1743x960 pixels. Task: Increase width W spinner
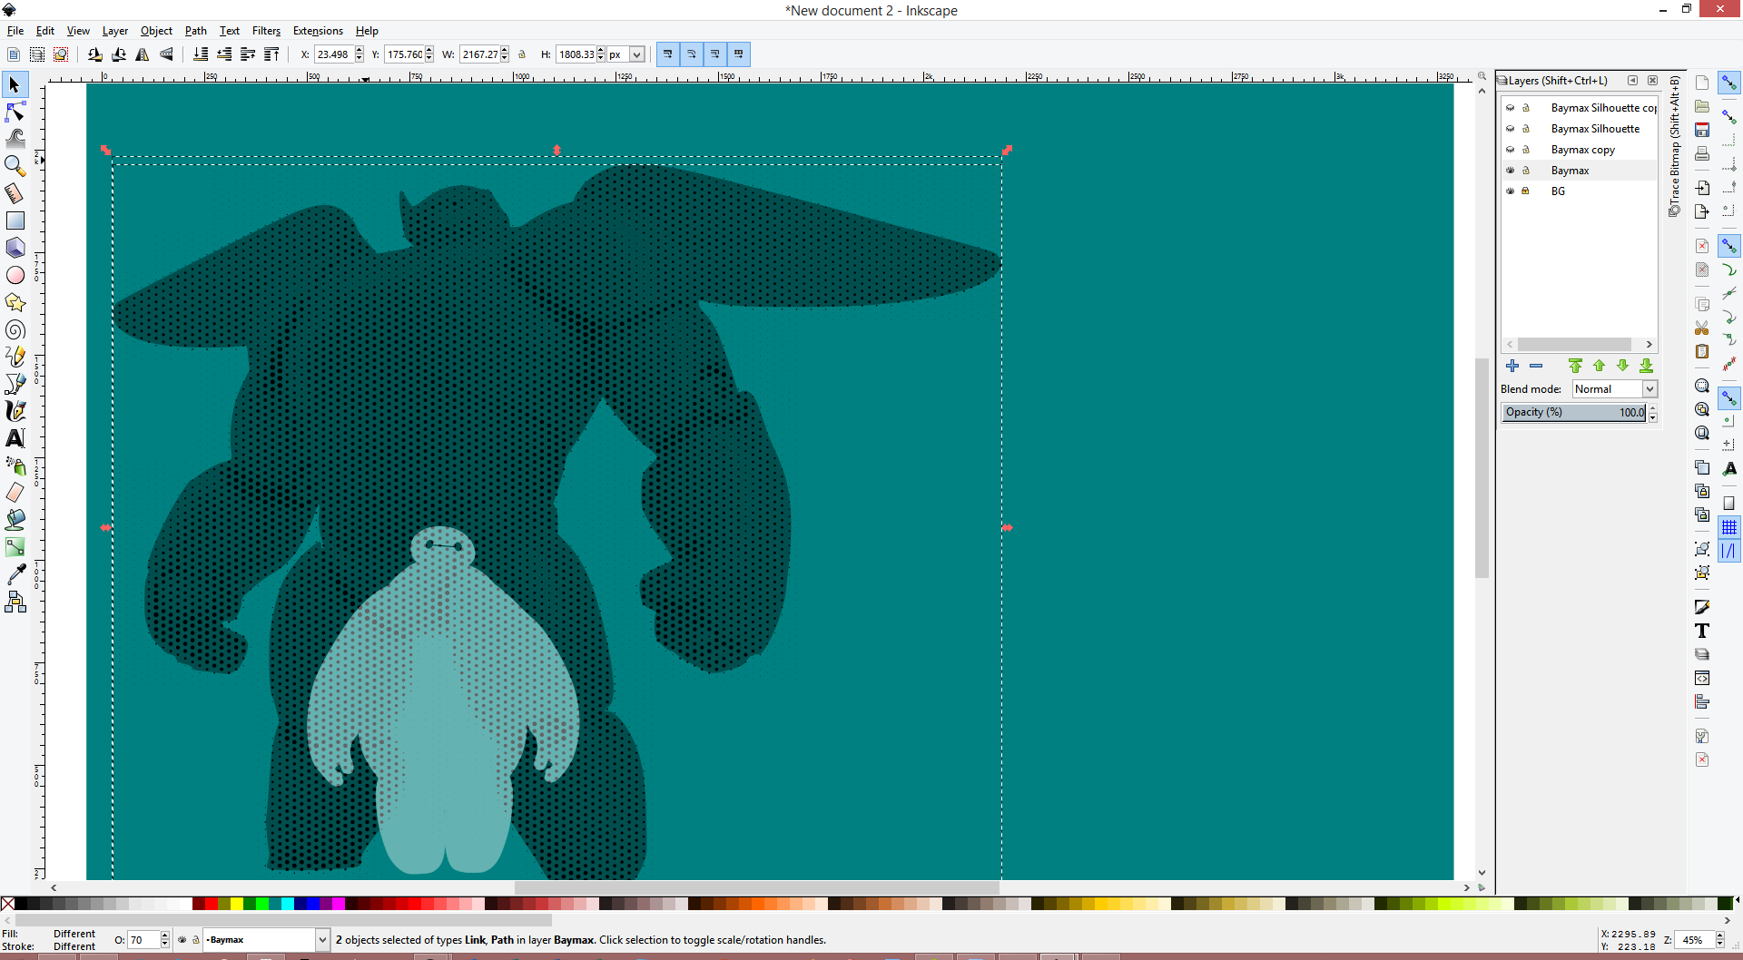(505, 50)
